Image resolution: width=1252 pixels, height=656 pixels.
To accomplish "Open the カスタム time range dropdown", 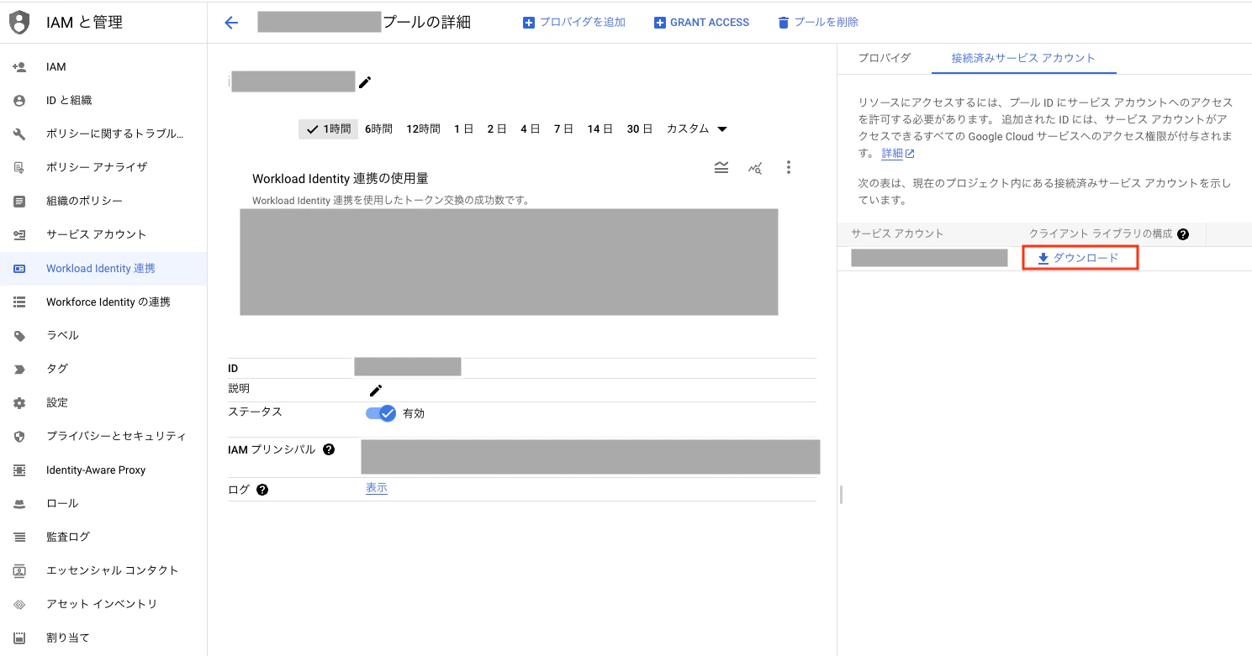I will [x=697, y=129].
